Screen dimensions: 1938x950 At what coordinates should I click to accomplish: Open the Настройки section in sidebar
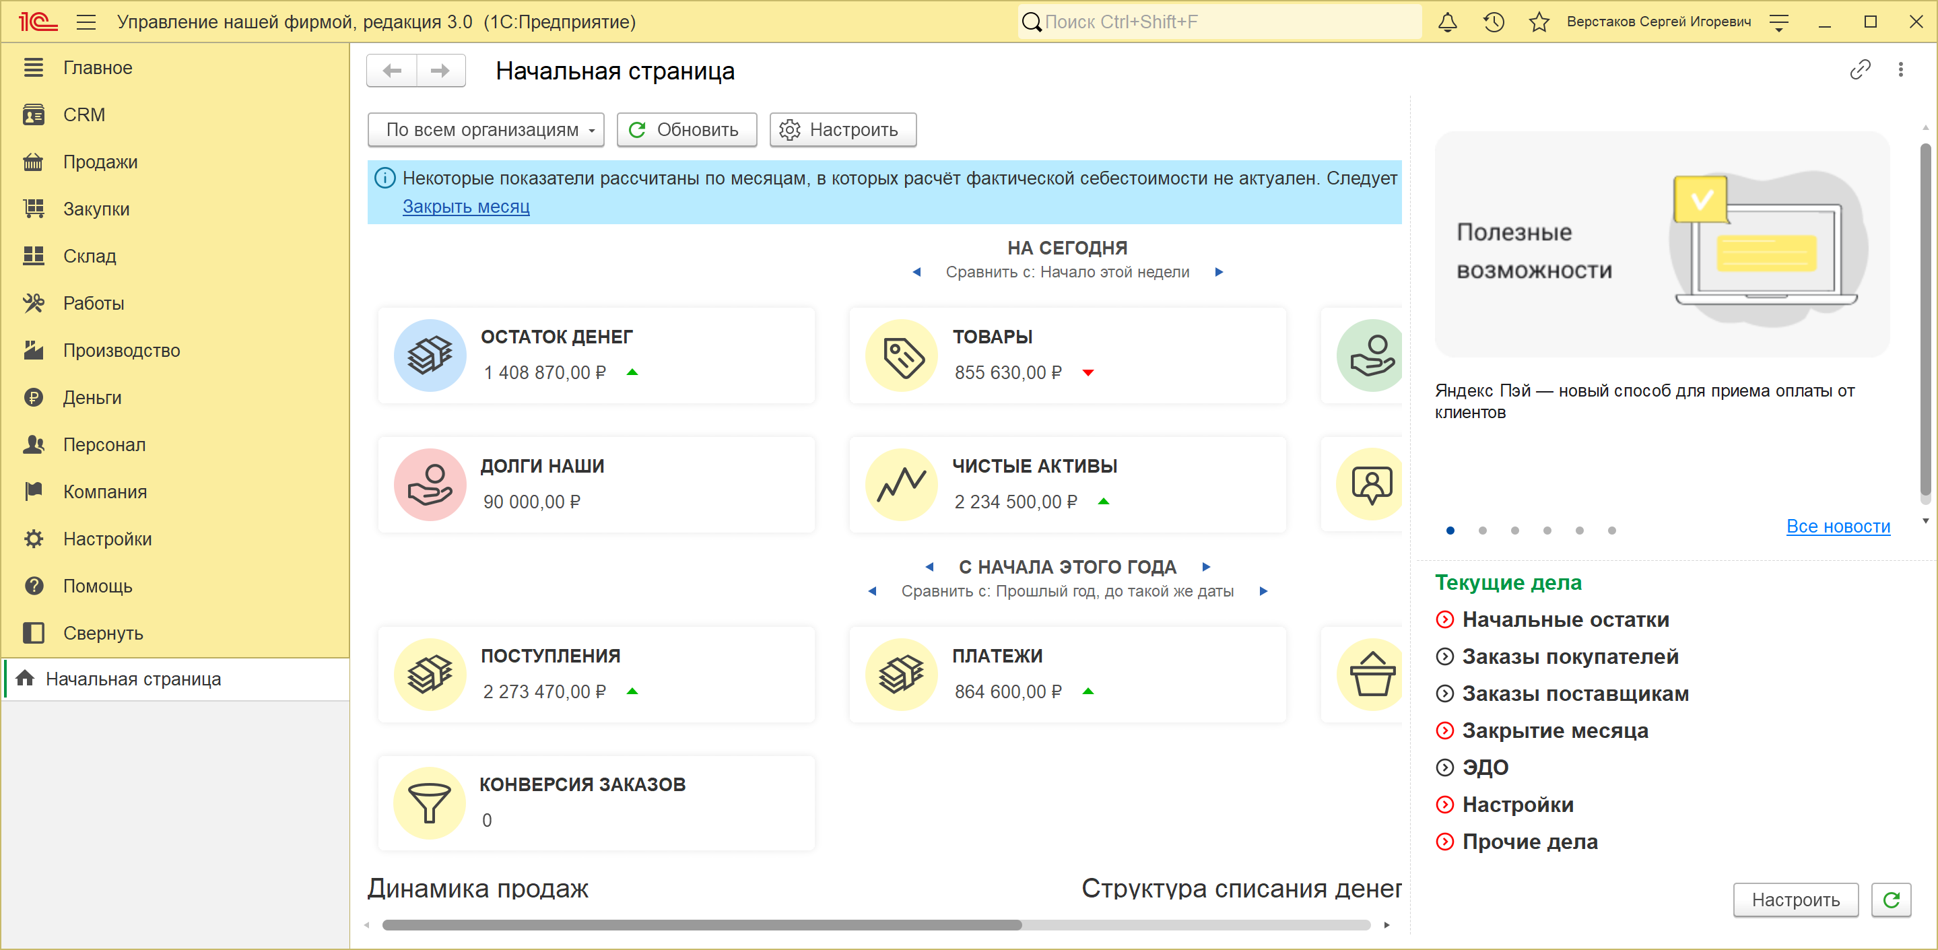pos(174,539)
